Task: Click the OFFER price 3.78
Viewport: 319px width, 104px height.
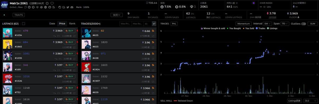Action: pyautogui.click(x=272, y=13)
